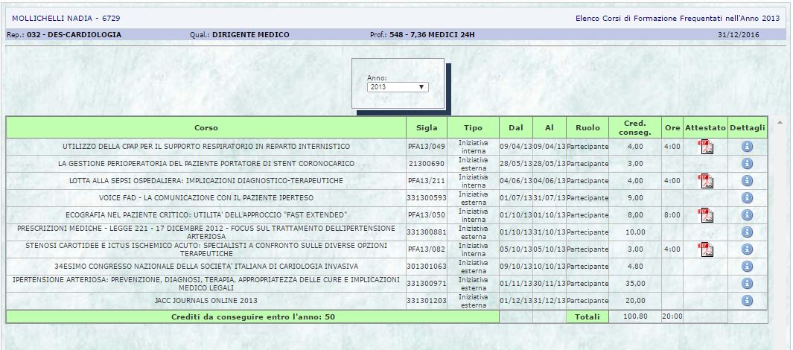
Task: Click the Attestato column header
Action: click(704, 128)
